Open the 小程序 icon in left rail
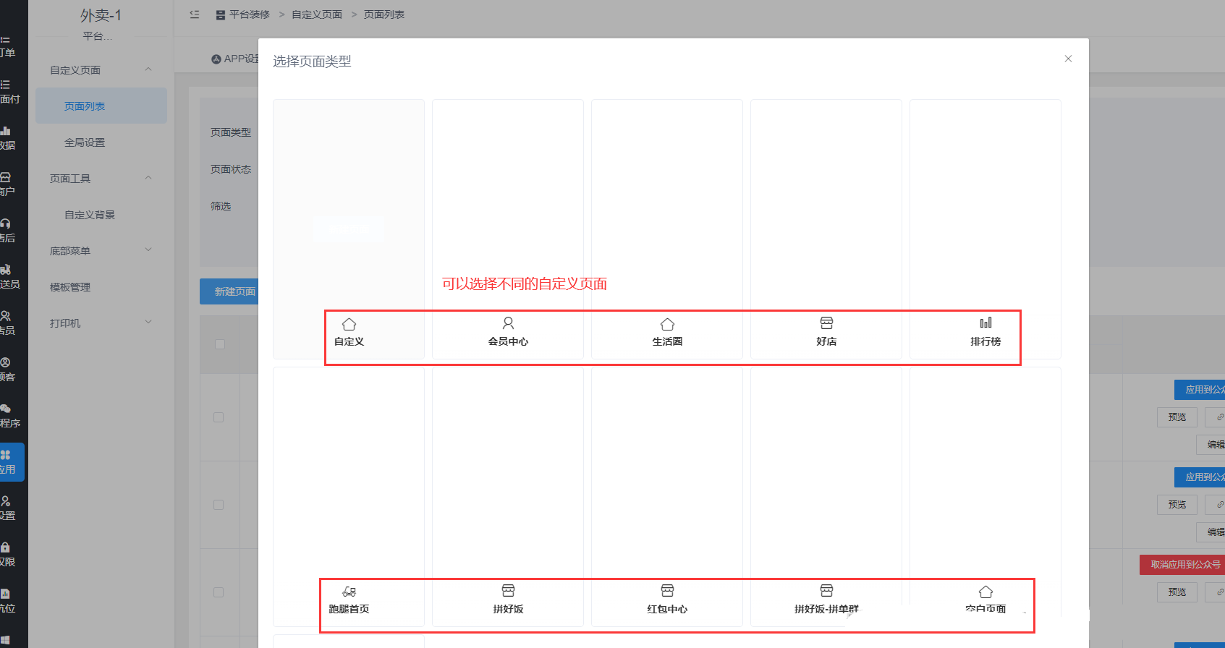Viewport: 1225px width, 648px height. pos(6,409)
